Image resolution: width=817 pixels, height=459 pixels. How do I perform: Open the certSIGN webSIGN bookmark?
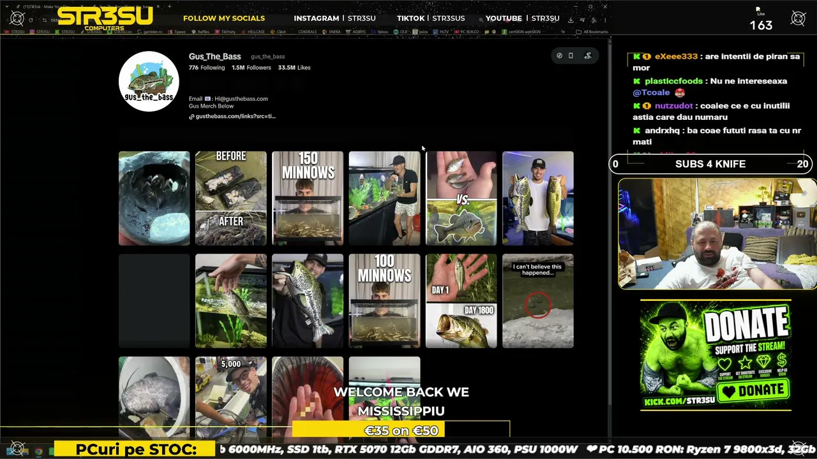tap(522, 31)
